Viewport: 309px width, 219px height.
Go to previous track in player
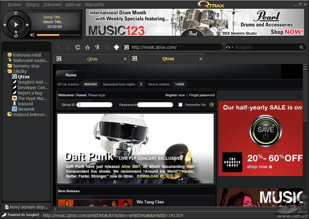click(x=5, y=25)
